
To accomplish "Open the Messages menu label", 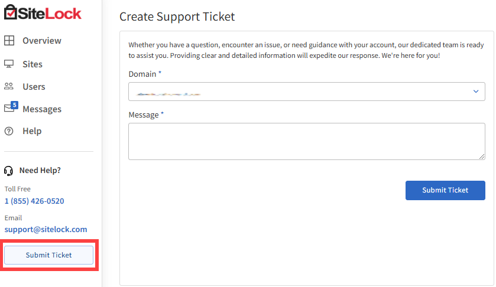I will (x=41, y=109).
